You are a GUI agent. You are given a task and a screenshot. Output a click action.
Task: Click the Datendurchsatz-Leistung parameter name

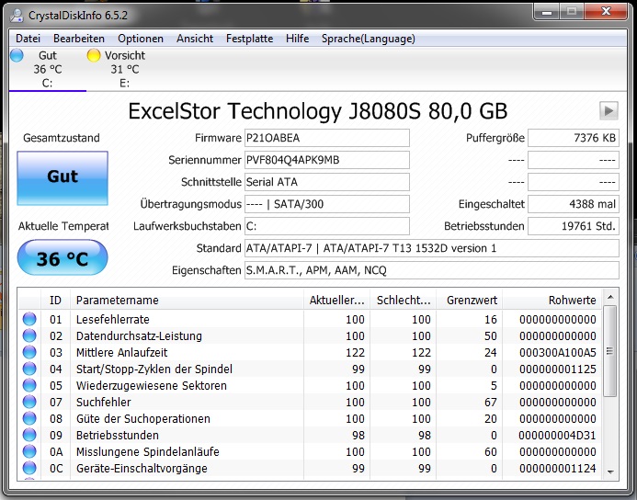coord(139,335)
